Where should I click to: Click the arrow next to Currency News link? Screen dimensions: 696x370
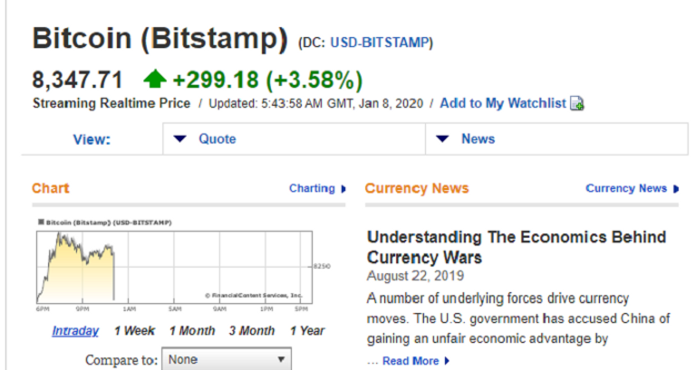pyautogui.click(x=676, y=189)
